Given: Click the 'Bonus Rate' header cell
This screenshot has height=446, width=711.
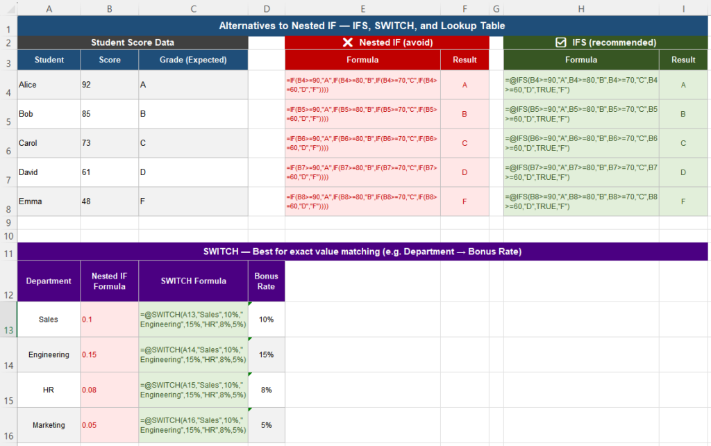Looking at the screenshot, I should click(x=266, y=281).
